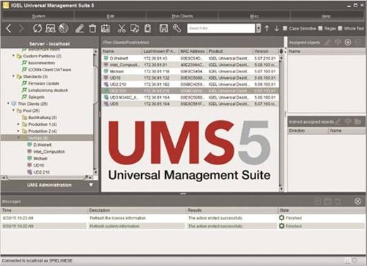Sort by Product column header
The height and width of the screenshot is (266, 367).
click(229, 51)
